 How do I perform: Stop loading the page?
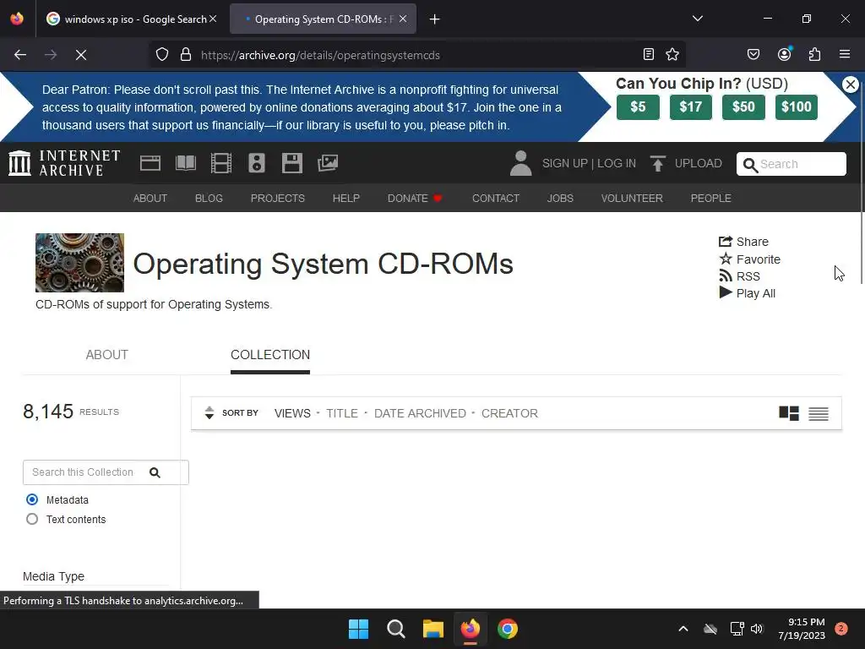pos(80,55)
